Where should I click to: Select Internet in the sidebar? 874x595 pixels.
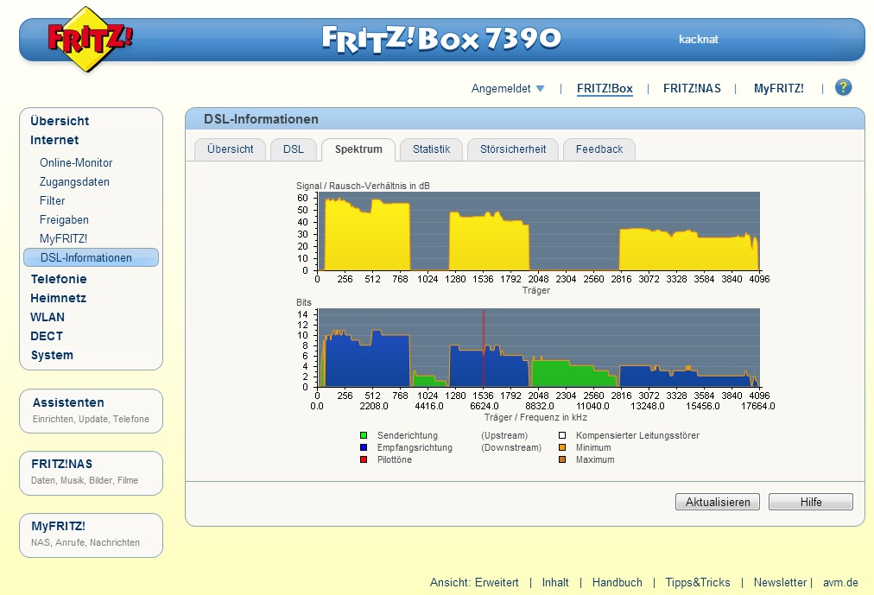click(54, 140)
